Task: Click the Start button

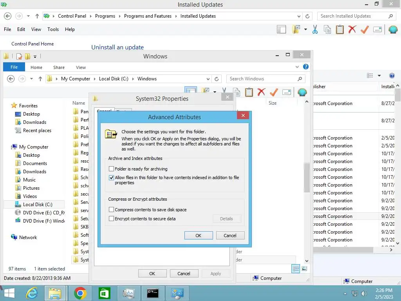Action: (x=9, y=293)
